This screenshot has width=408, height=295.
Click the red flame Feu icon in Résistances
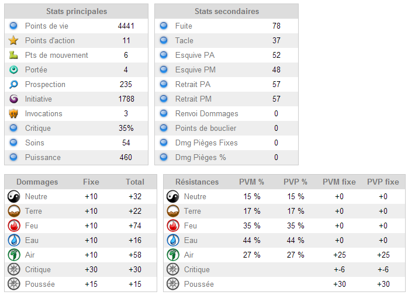coord(173,225)
